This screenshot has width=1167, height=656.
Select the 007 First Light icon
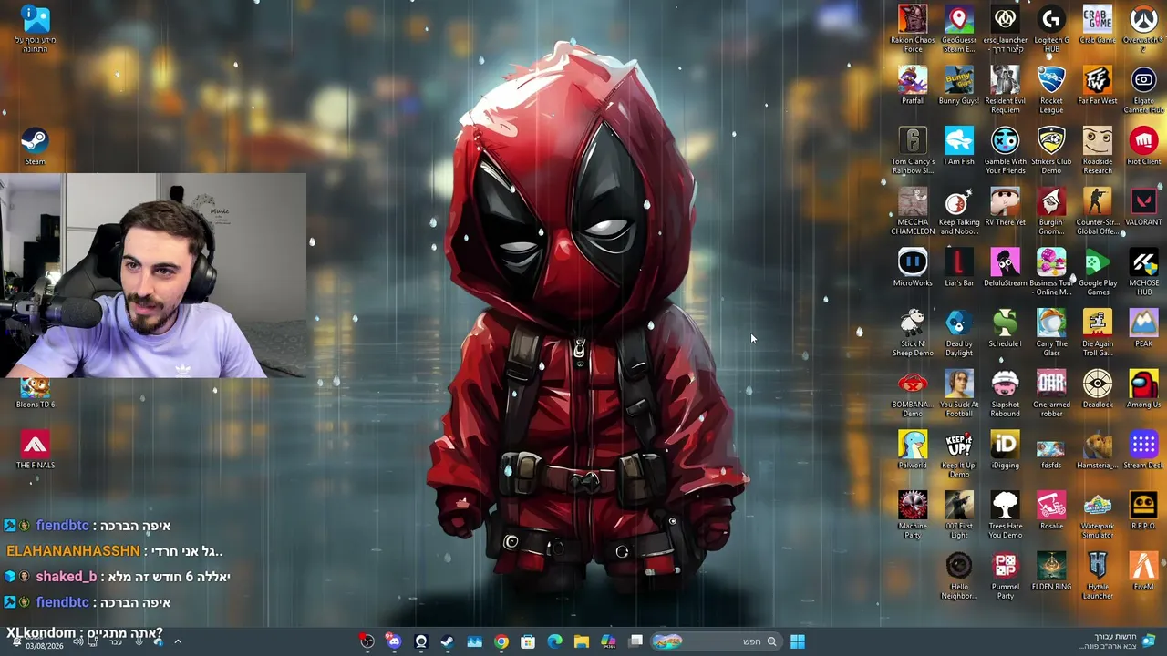click(x=959, y=515)
